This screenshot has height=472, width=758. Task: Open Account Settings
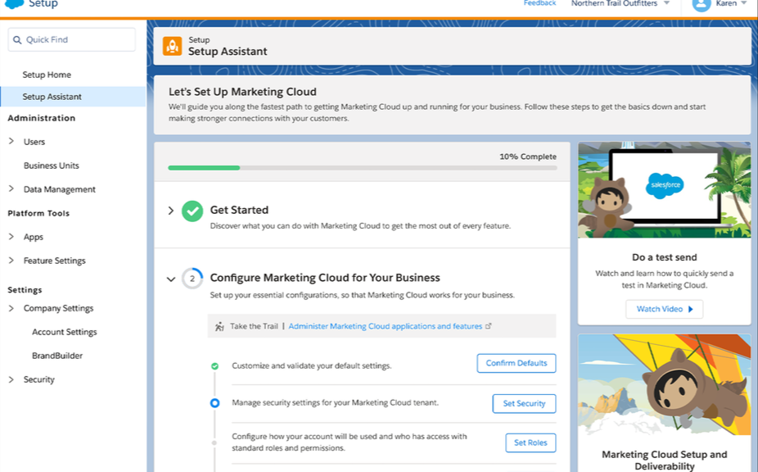tap(65, 332)
